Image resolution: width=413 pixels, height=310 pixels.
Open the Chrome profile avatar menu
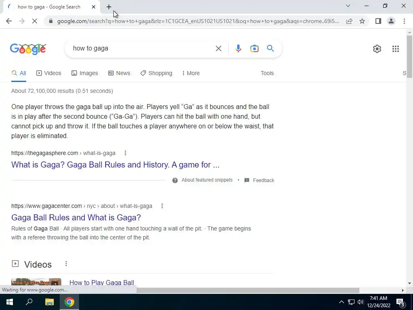coord(391,21)
